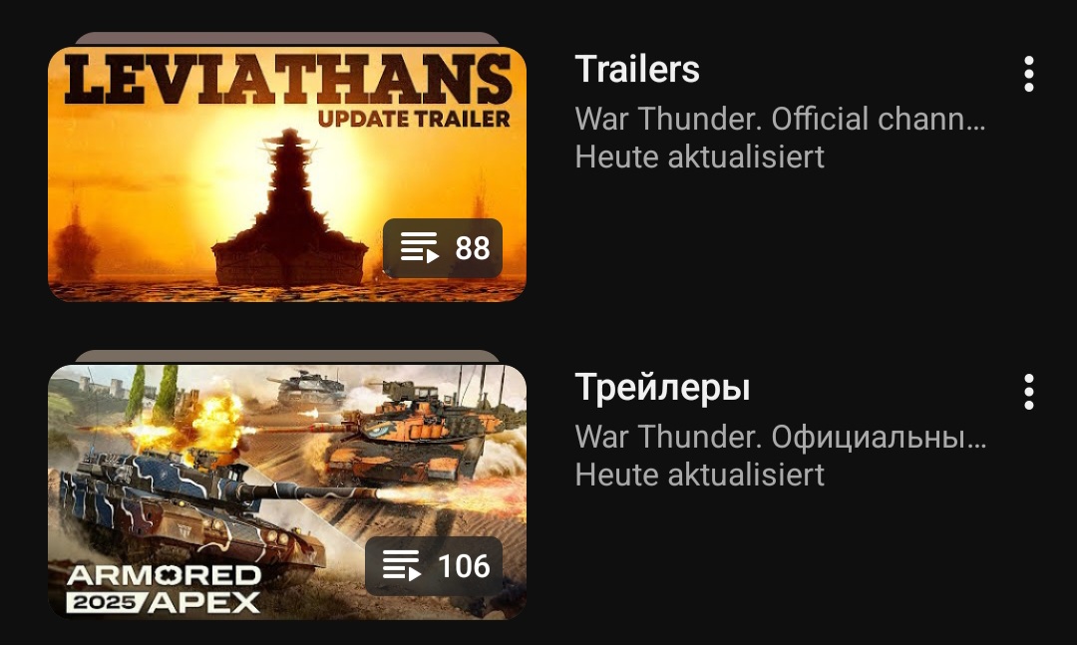Click the 88 videos count badge
The image size is (1077, 645).
[x=443, y=248]
